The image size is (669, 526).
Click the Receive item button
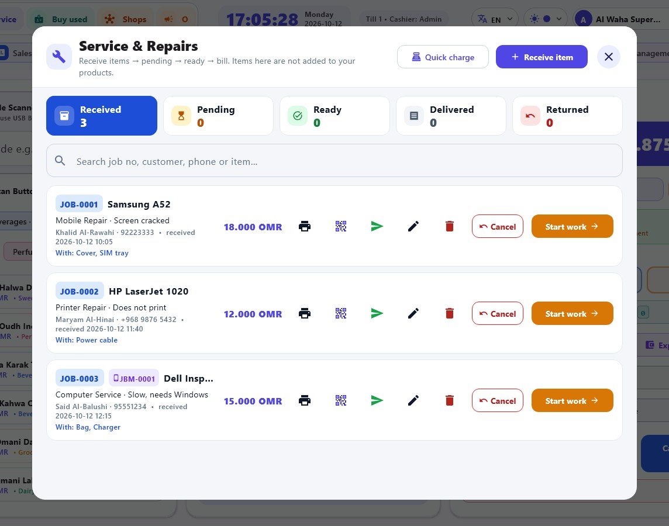point(542,57)
